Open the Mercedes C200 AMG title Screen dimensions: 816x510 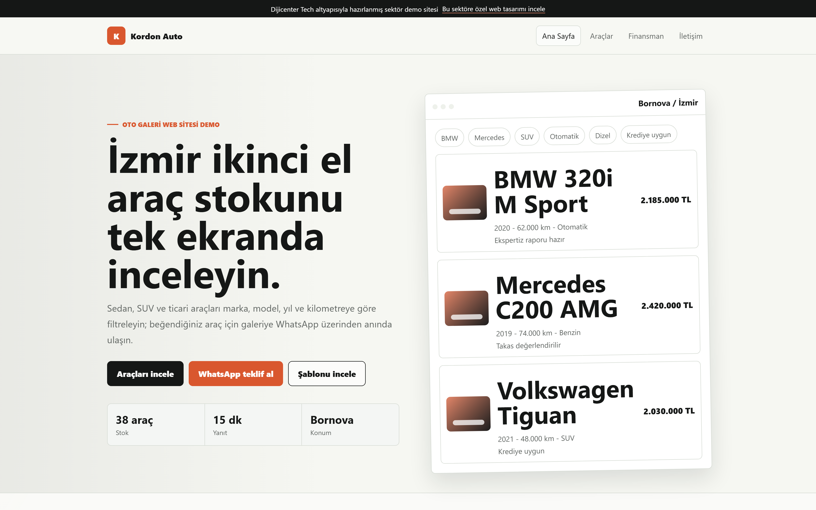(x=556, y=297)
